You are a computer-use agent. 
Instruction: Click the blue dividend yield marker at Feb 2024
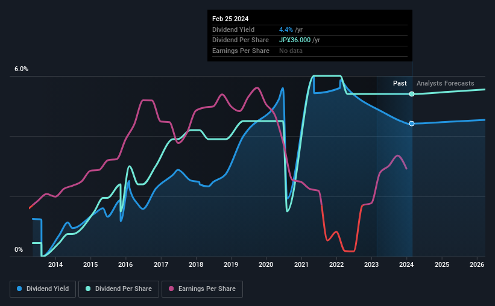[412, 123]
